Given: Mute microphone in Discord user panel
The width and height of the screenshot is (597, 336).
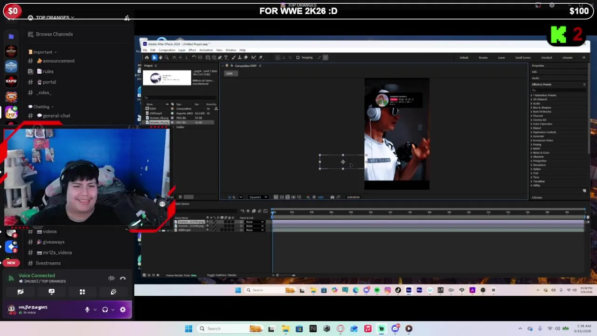Looking at the screenshot, I should click(87, 309).
